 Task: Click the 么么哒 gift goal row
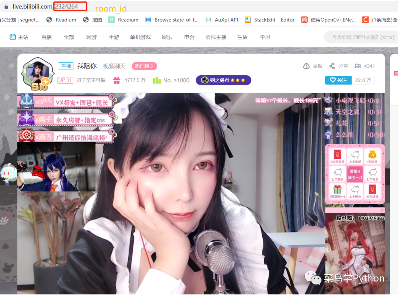click(355, 134)
